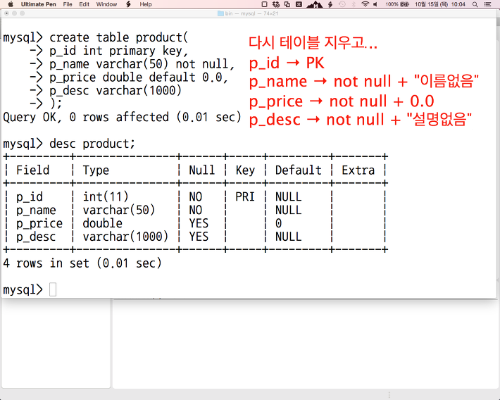Open Spotlight search magnifier
Viewport: 500px width, 400px height.
coord(475,4)
